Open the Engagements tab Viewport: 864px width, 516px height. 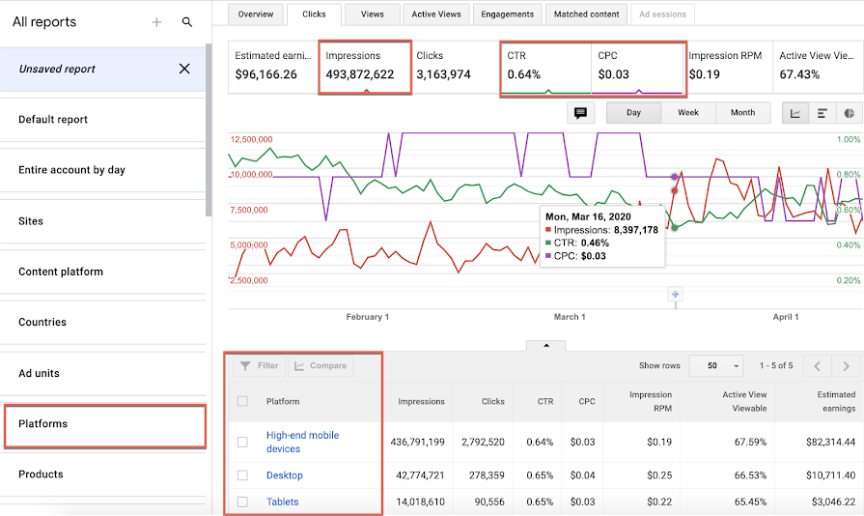click(x=508, y=14)
